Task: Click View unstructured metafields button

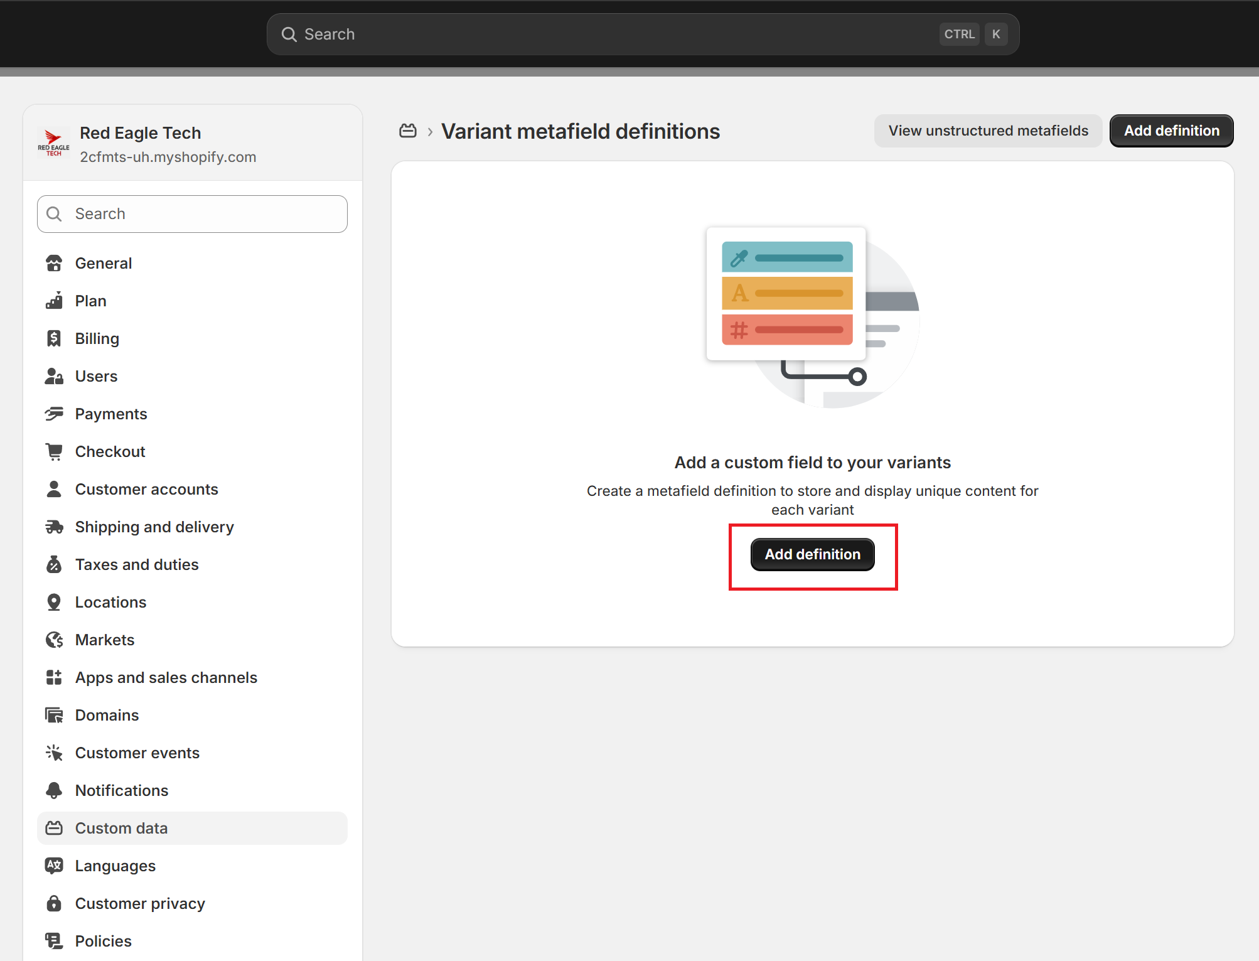Action: (988, 131)
